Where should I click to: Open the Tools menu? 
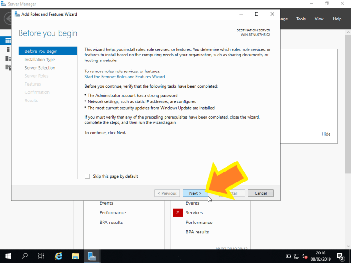point(301,19)
